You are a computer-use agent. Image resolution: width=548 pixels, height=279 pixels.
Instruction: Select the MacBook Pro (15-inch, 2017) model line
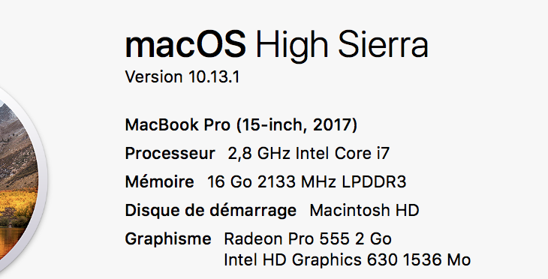(x=241, y=124)
